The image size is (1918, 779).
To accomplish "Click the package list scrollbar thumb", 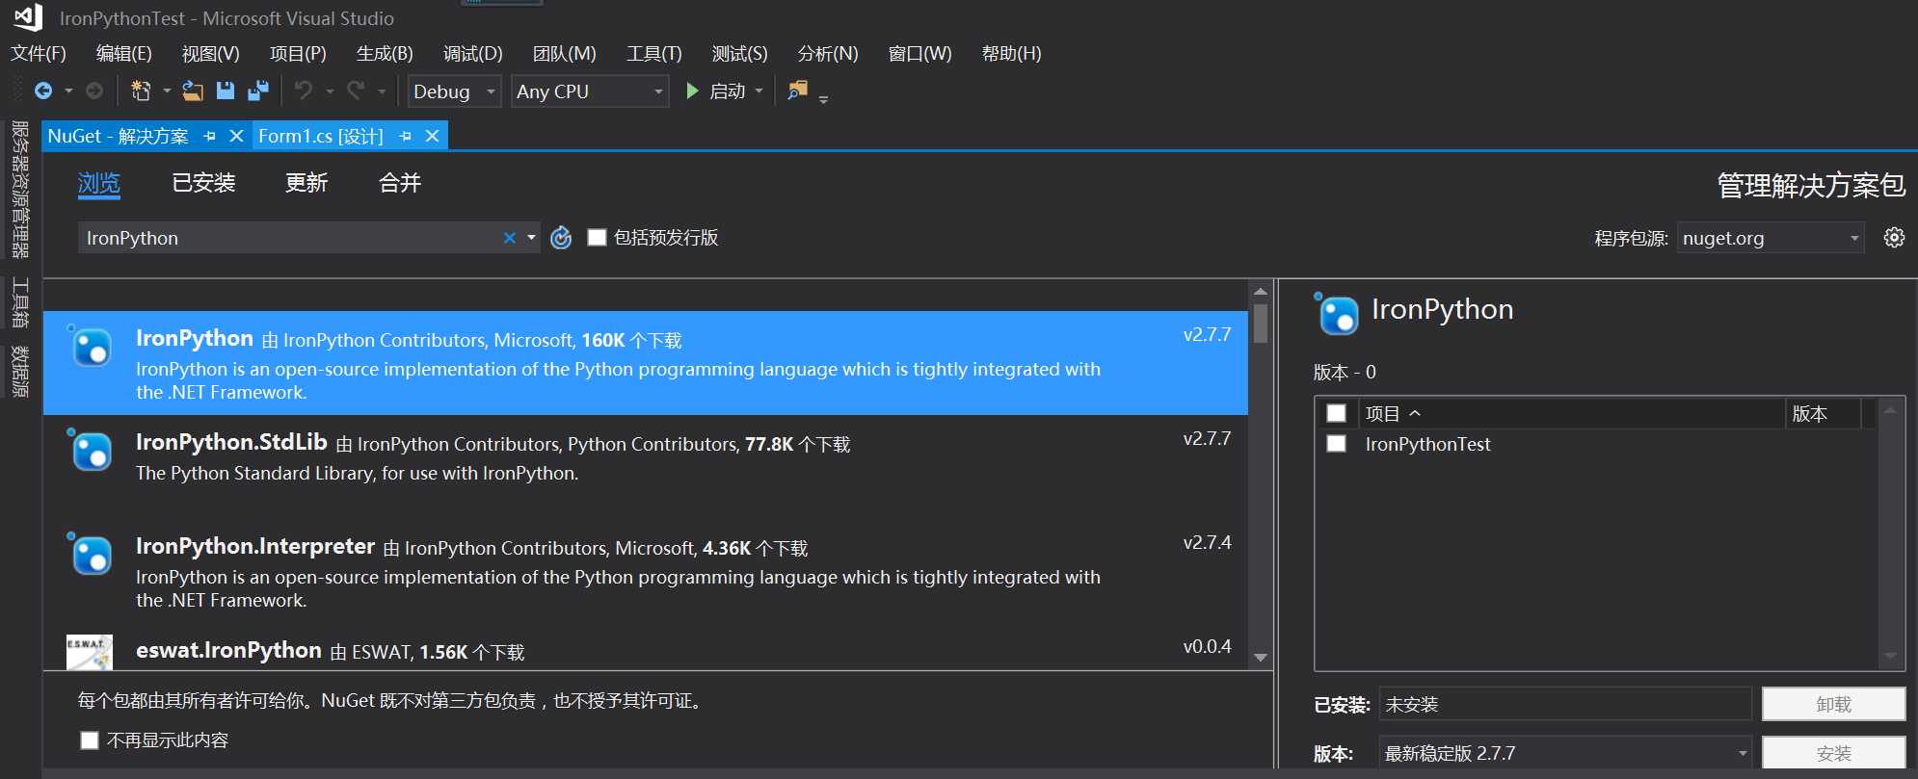I will [x=1261, y=324].
